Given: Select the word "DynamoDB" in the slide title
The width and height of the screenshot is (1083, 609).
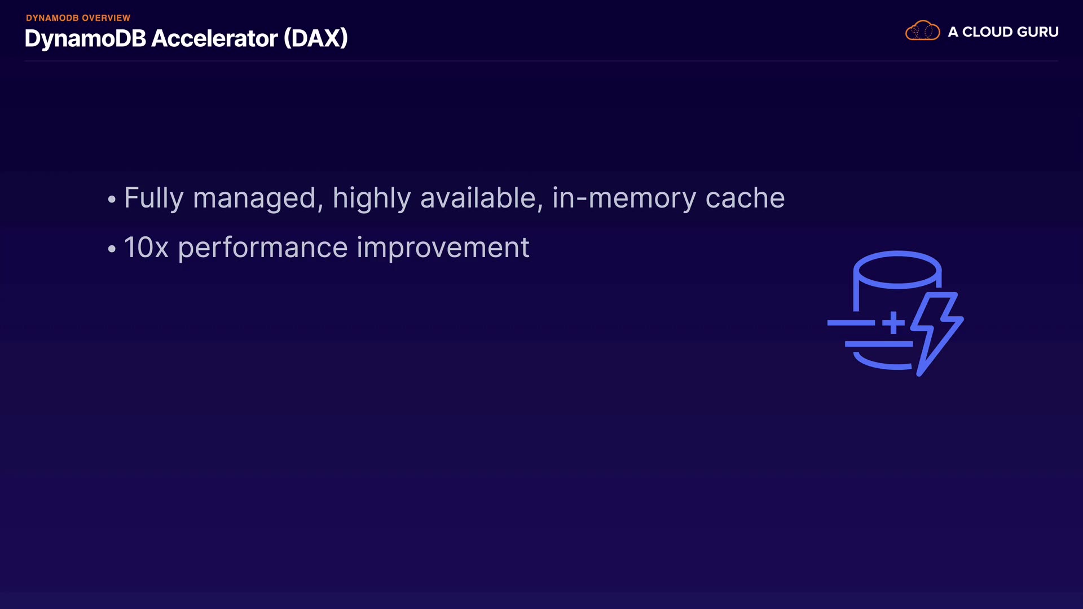Looking at the screenshot, I should [85, 38].
